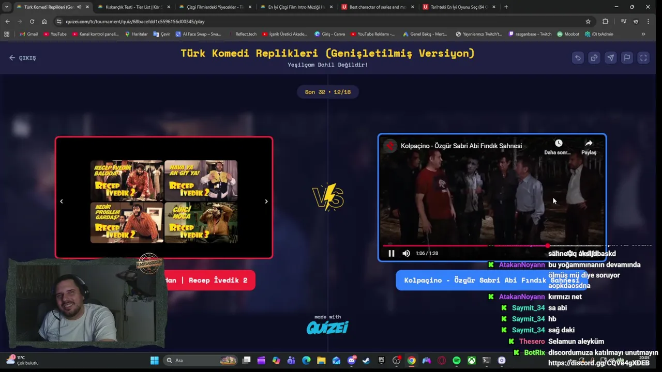Open the Giriş - Canva bookmark
This screenshot has height=372, width=662.
[329, 34]
